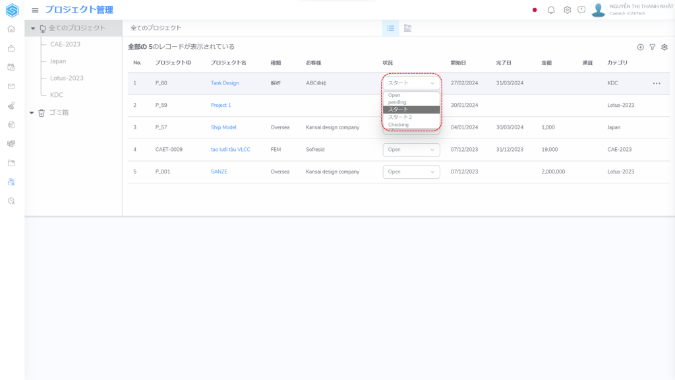Open settings gear in top header
675x380 pixels.
(x=567, y=10)
